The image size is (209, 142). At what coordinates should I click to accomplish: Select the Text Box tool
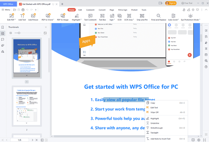click(x=103, y=15)
